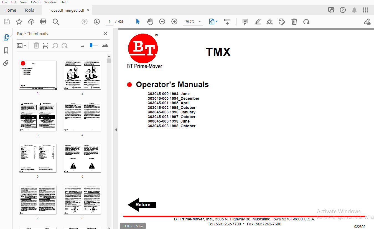Click the upload to cloud icon

pyautogui.click(x=31, y=22)
